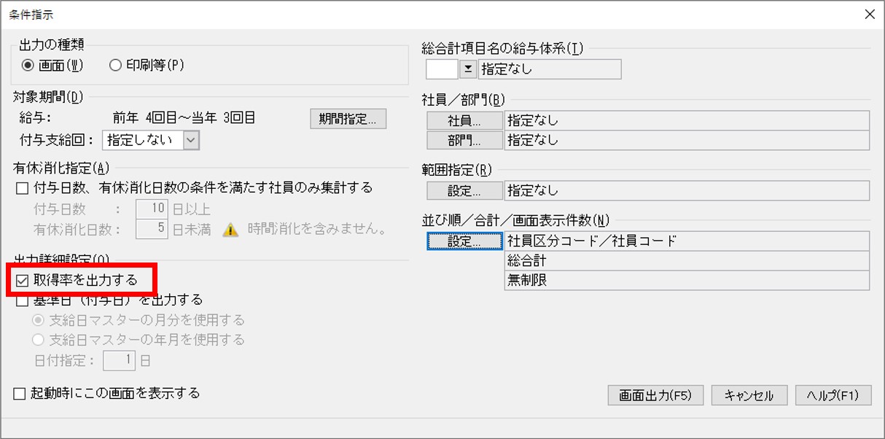Check 付与日数、有休消化日数の条件 checkbox
The width and height of the screenshot is (885, 439).
22,188
